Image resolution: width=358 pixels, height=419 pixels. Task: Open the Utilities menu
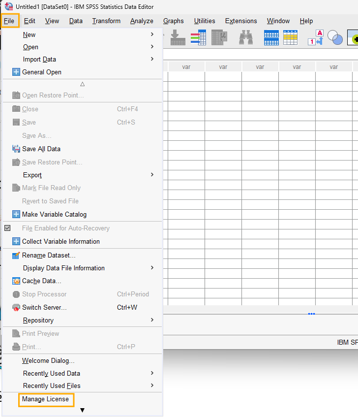pos(205,21)
